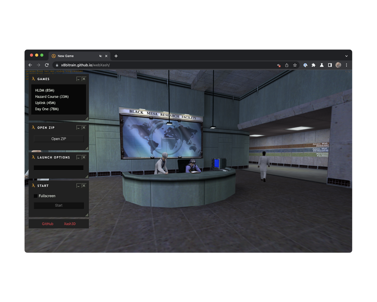Open the Chrome three-dot menu

coord(346,65)
